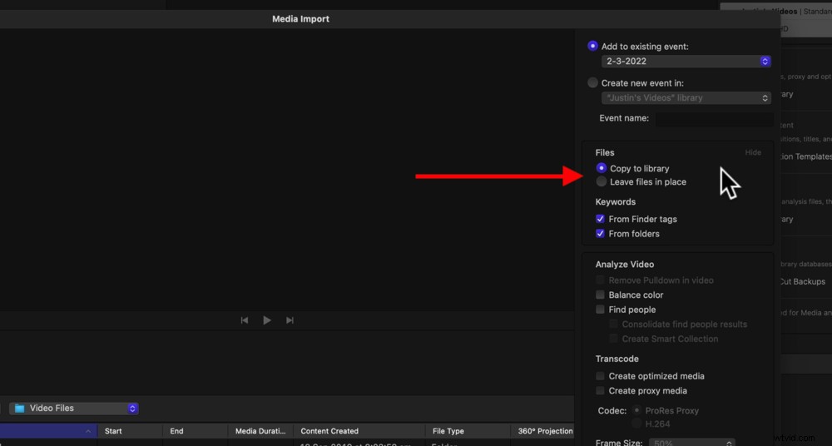Open the Frame Size 50% dropdown
Viewport: 832px width, 446px height.
(x=693, y=443)
